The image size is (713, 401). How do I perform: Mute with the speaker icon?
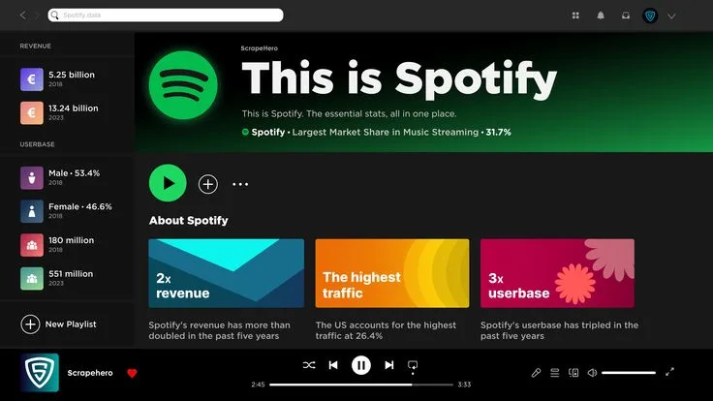(x=592, y=373)
